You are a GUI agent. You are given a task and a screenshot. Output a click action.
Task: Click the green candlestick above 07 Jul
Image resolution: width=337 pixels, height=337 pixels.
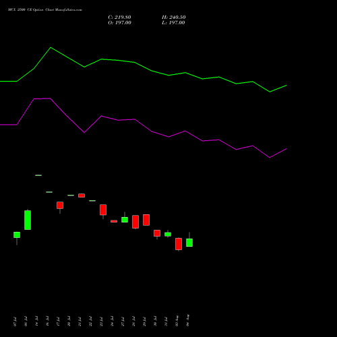(17, 235)
